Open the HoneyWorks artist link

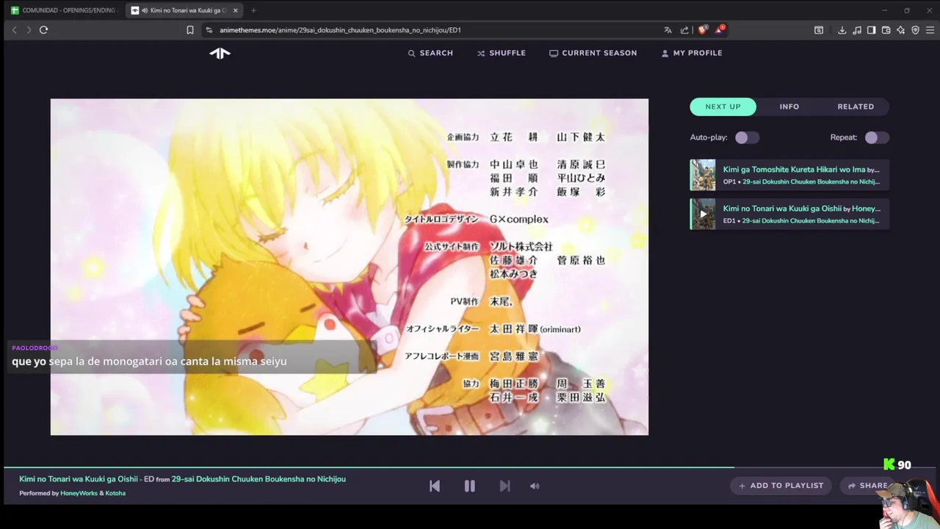[79, 493]
